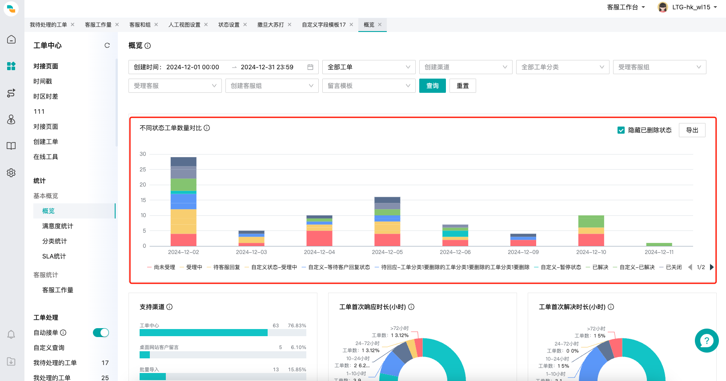The height and width of the screenshot is (381, 726).
Task: Close the 我待处理的工单 tab
Action: click(72, 25)
